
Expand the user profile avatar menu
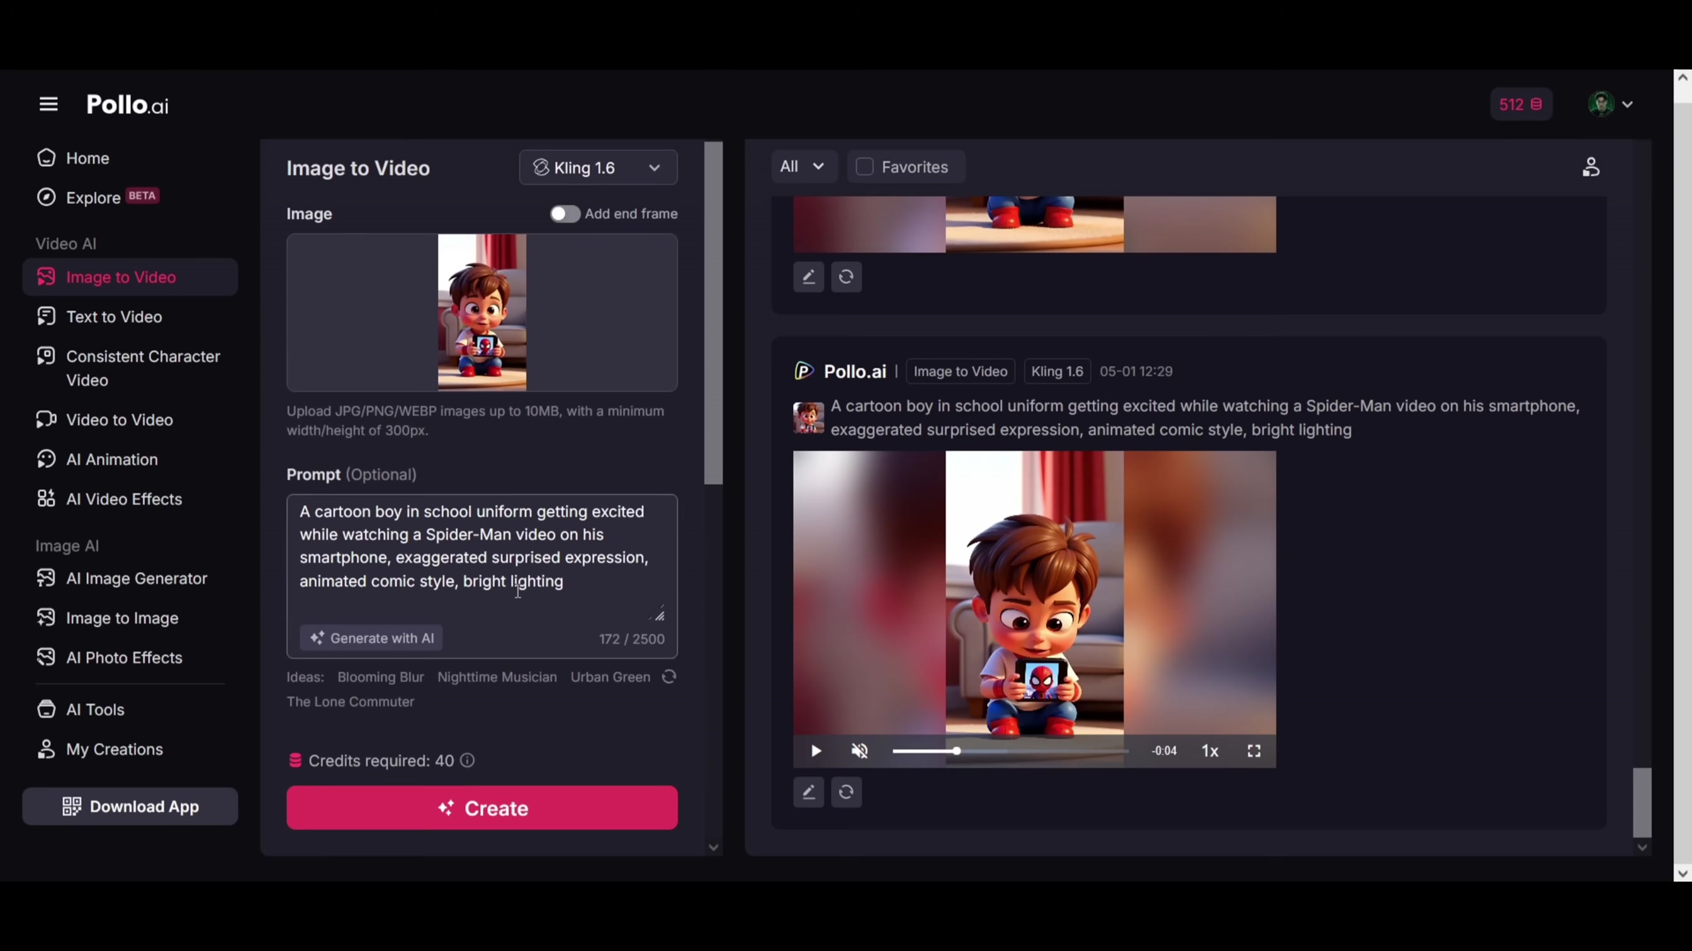point(1610,104)
